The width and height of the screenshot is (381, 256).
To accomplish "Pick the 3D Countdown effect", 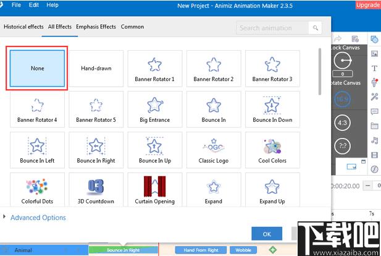I will pyautogui.click(x=96, y=190).
